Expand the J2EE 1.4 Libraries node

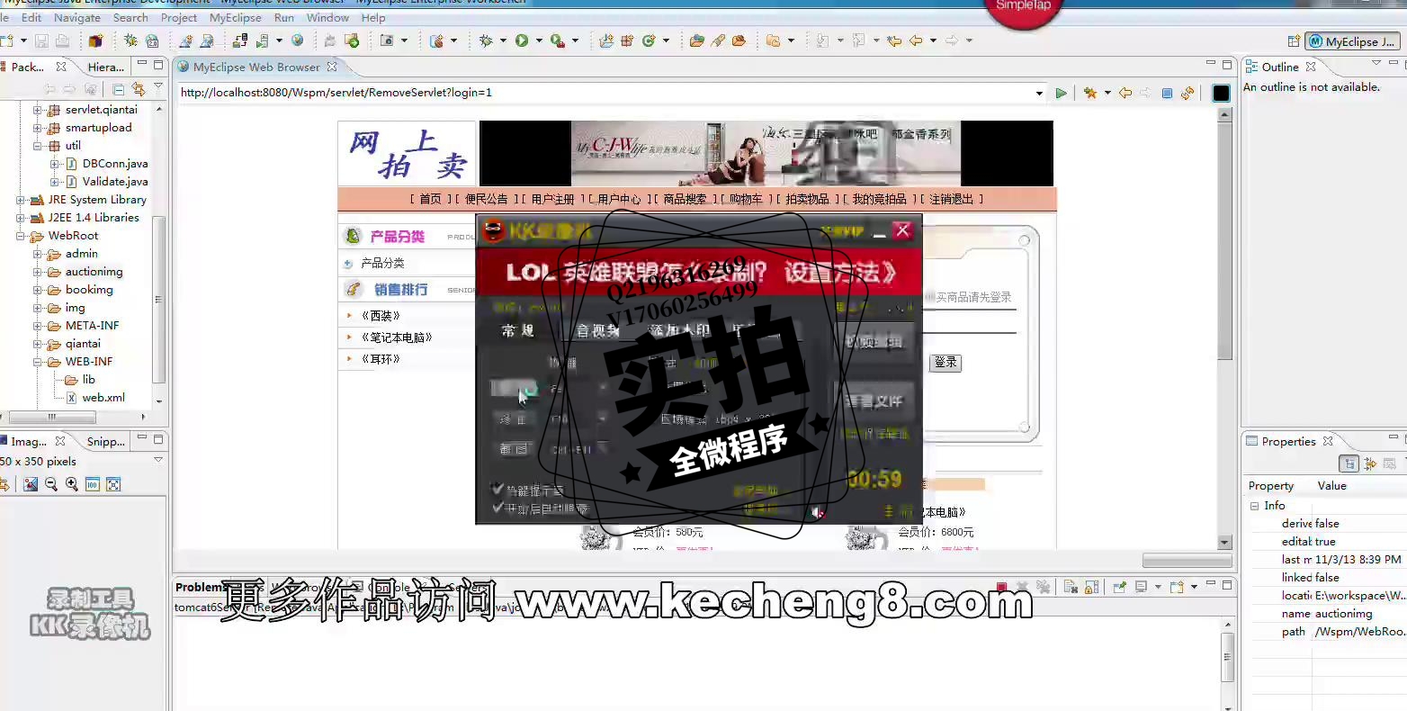pos(20,218)
